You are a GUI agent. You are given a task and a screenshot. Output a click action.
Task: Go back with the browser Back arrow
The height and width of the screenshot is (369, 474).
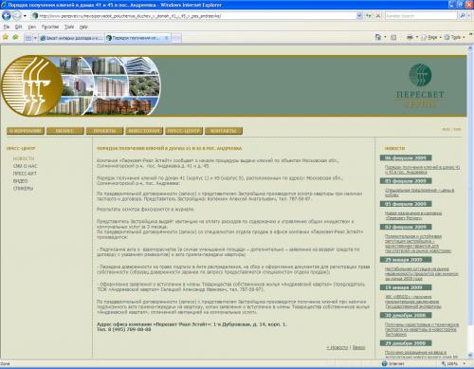[x=7, y=15]
